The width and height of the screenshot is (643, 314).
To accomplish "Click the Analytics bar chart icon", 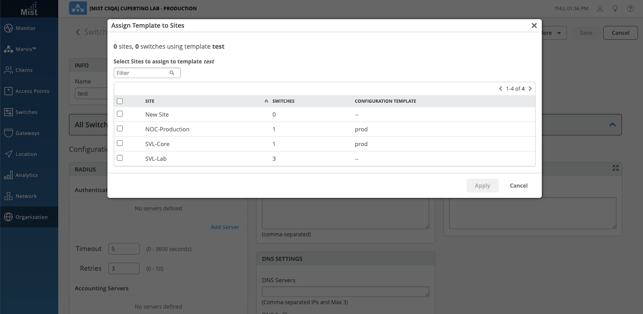I will 8,175.
